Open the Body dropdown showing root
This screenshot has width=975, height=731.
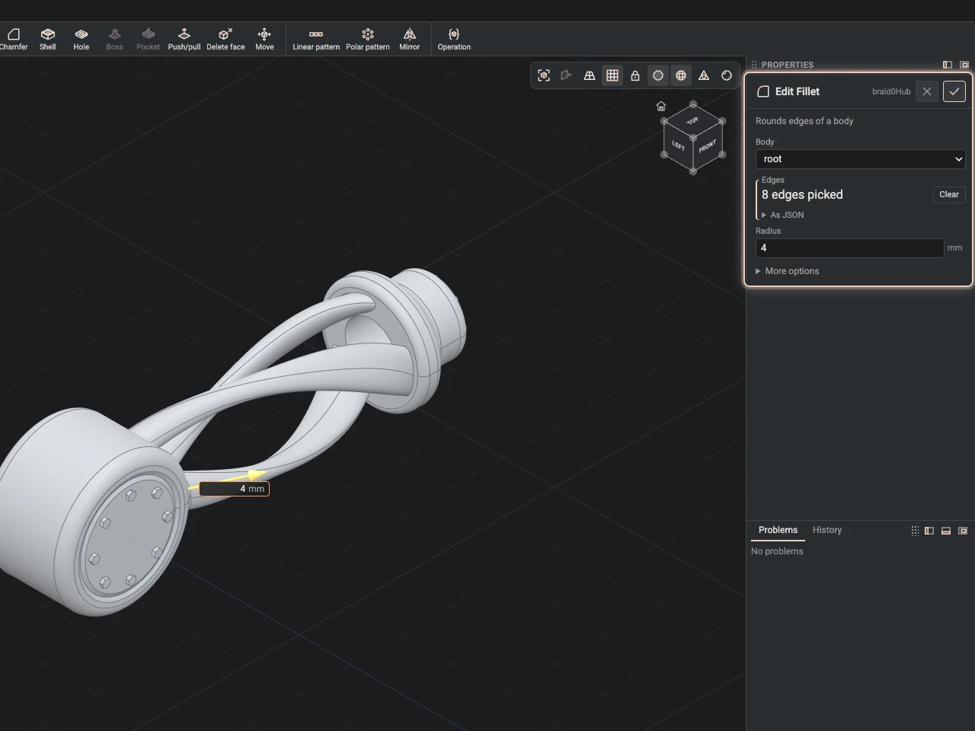tap(861, 159)
